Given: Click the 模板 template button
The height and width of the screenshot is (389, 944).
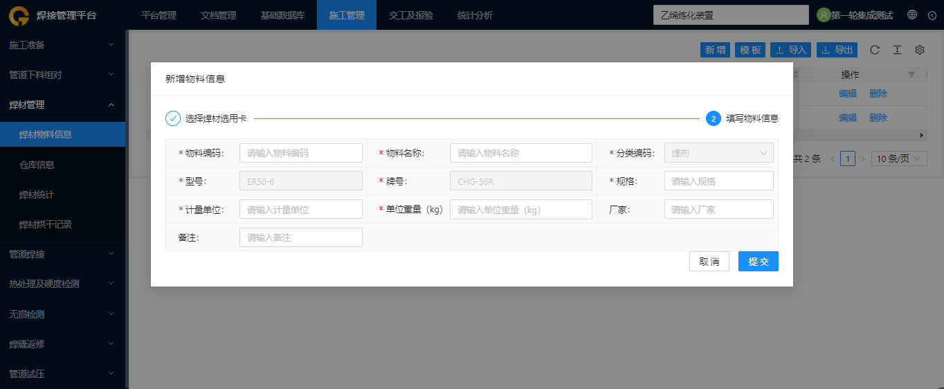Looking at the screenshot, I should tap(750, 50).
